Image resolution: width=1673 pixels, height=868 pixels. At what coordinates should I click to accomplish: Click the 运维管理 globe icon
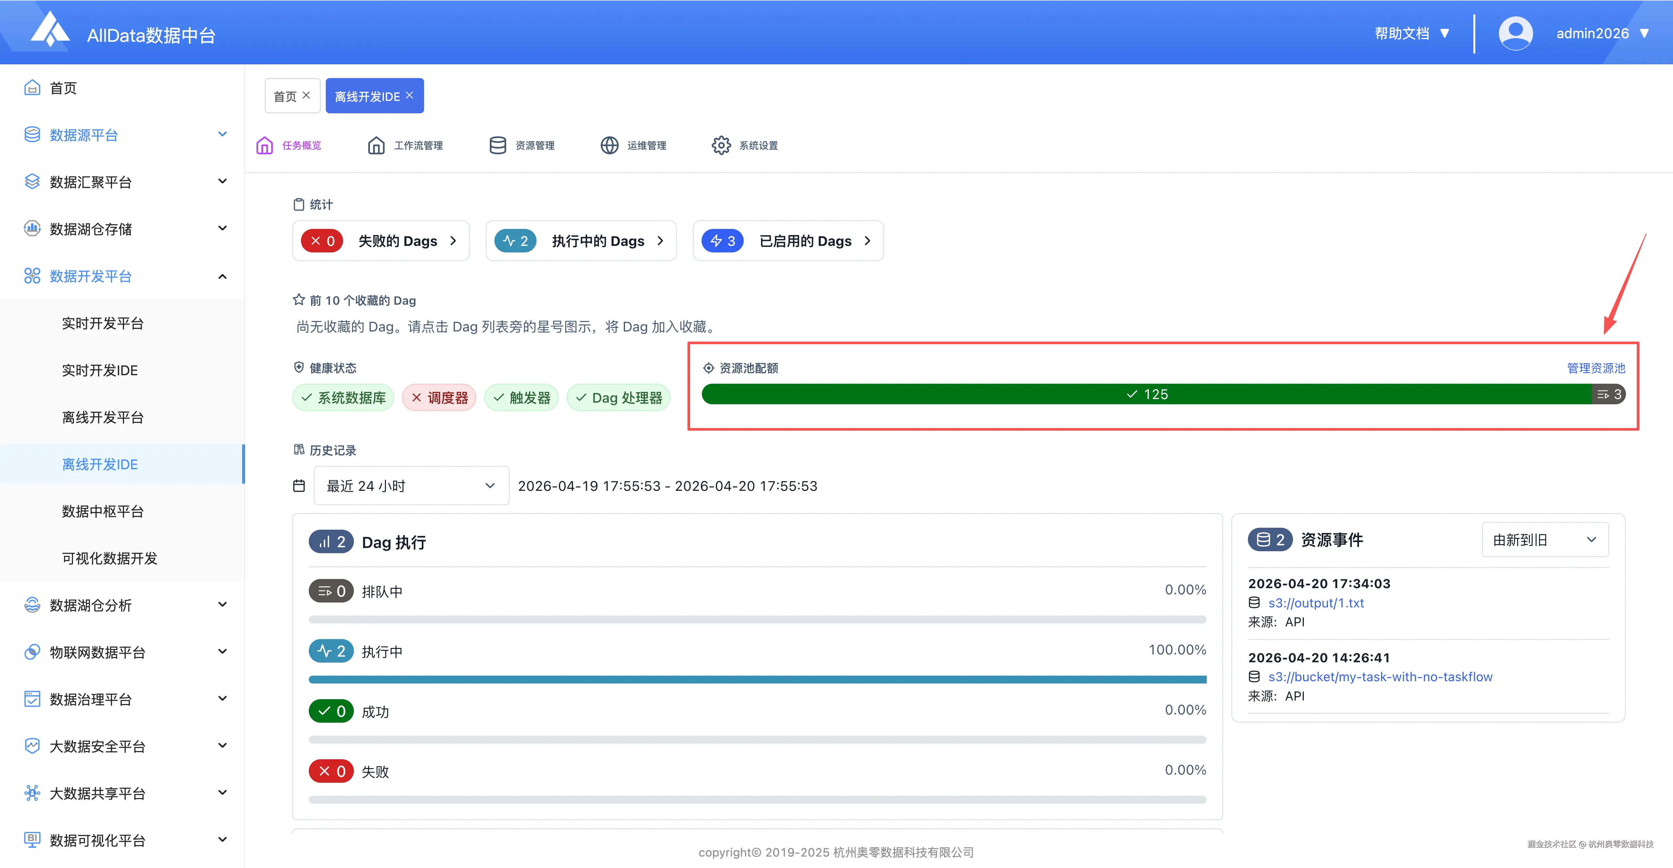[x=609, y=145]
